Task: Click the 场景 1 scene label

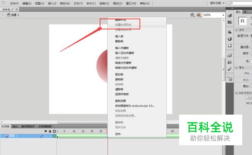Action: pyautogui.click(x=15, y=15)
